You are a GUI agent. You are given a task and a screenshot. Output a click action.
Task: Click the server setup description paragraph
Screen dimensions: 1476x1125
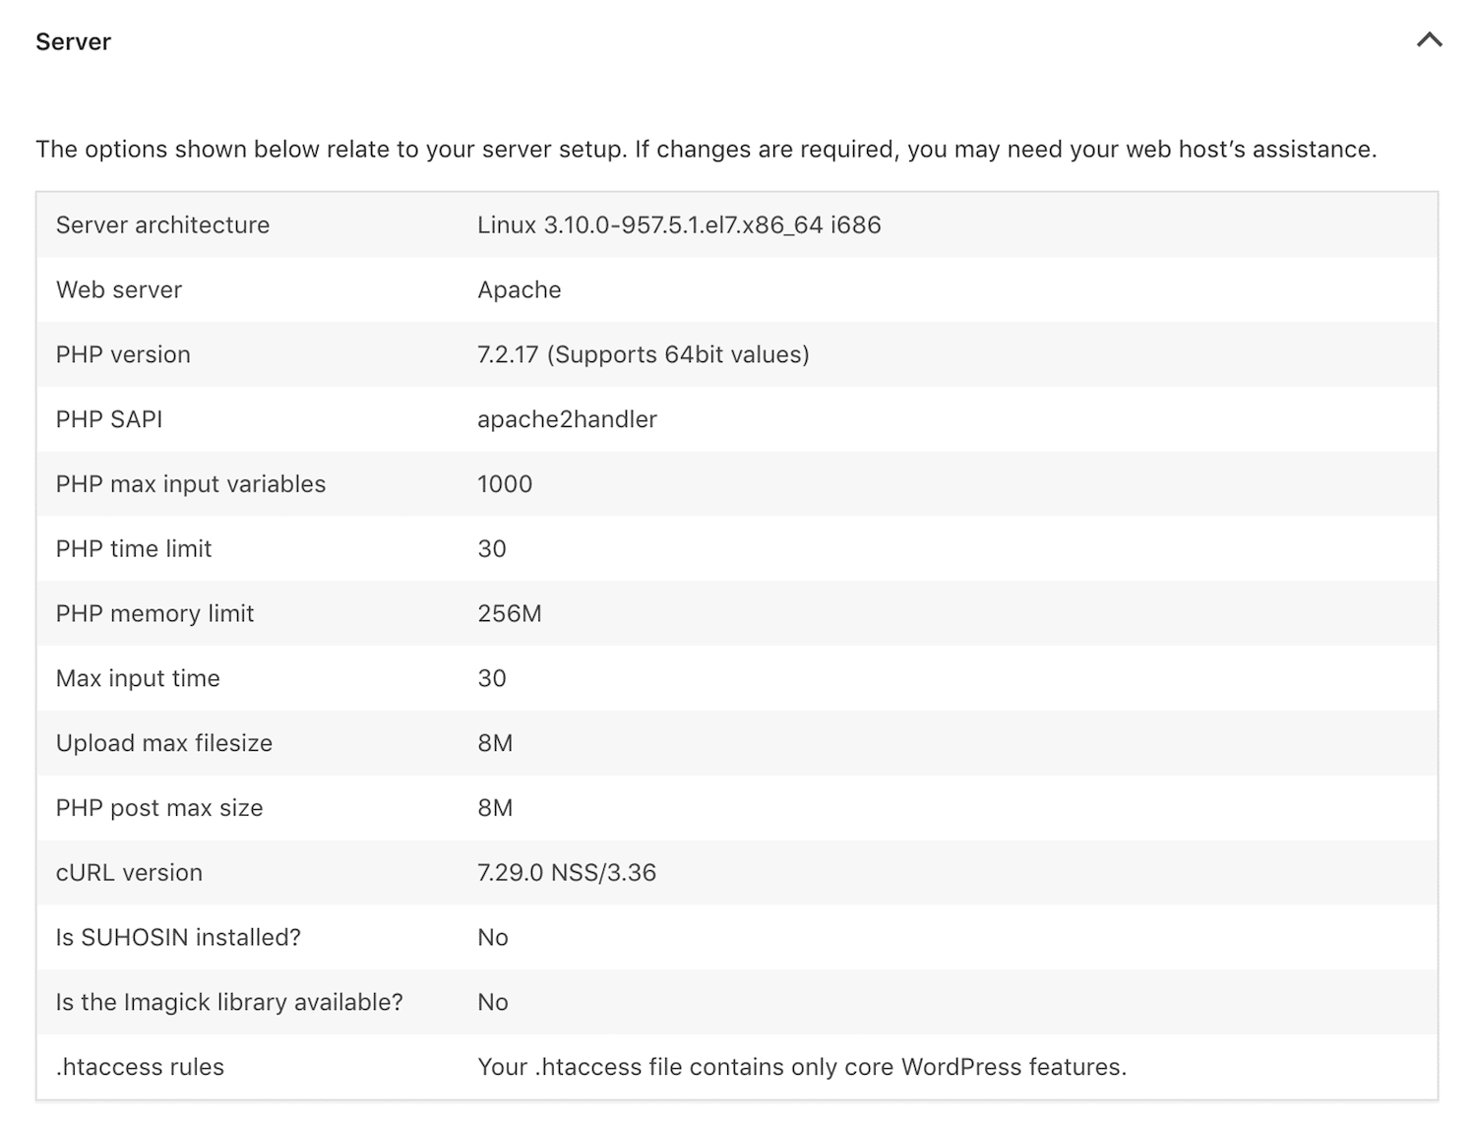pos(707,149)
